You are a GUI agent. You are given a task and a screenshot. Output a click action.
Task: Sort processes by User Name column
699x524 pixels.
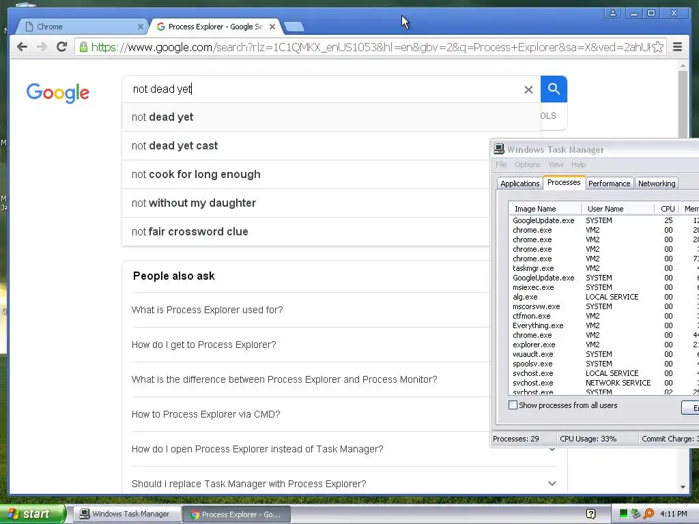(618, 209)
